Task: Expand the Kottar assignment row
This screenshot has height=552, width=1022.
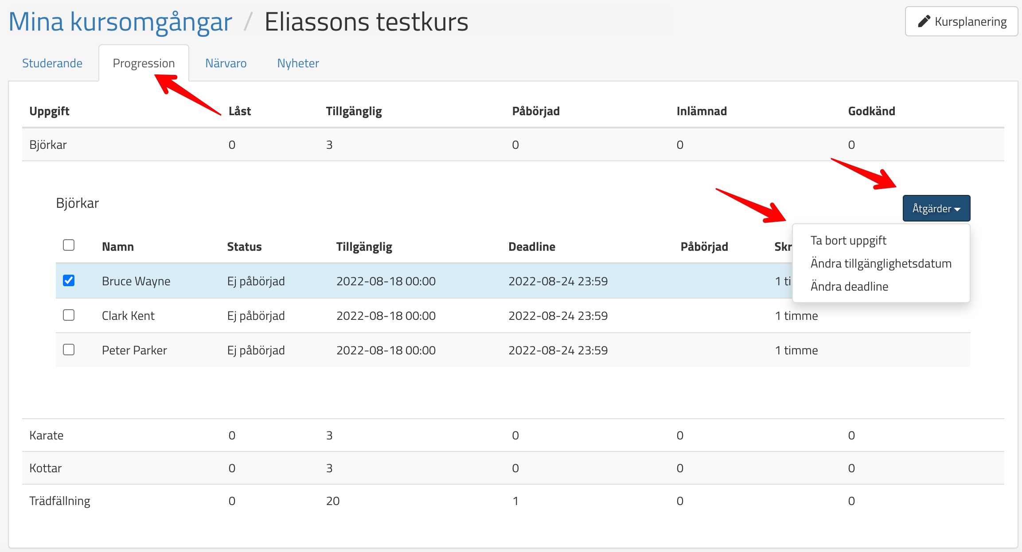Action: coord(45,468)
